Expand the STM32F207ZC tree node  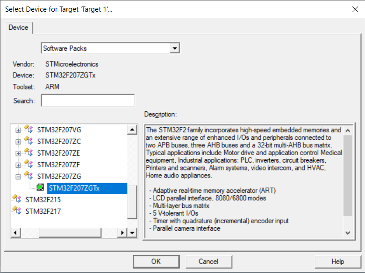[18, 142]
